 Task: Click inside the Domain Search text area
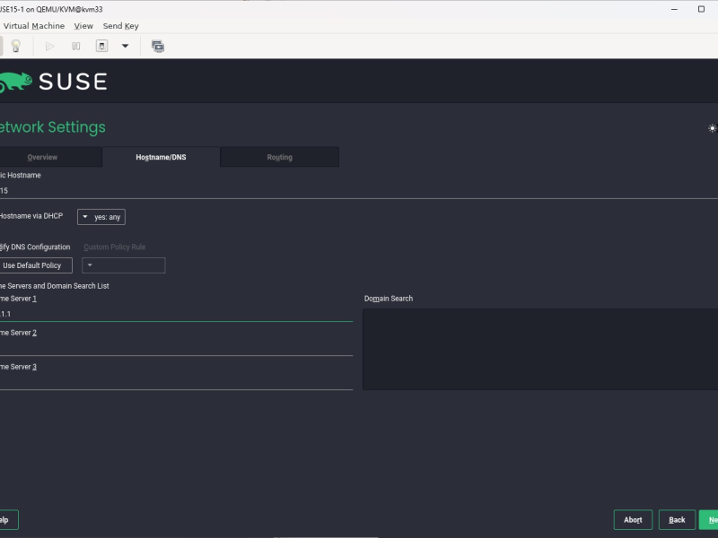pos(540,349)
